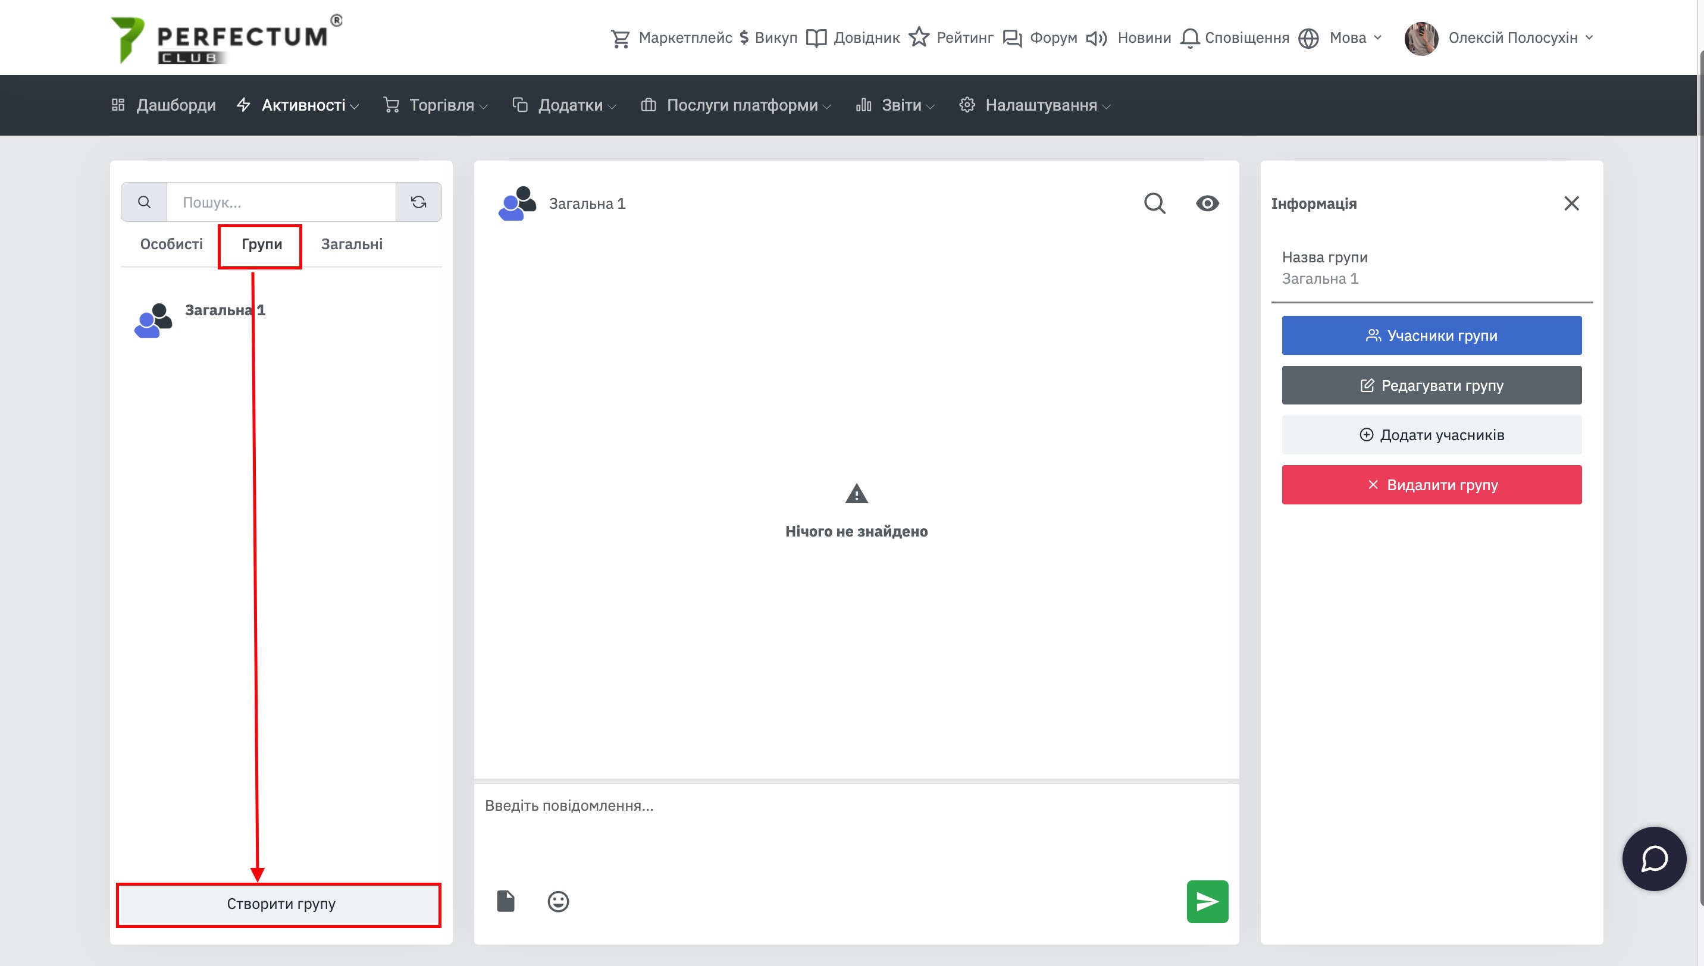The image size is (1704, 966).
Task: Click the Пошук search input field
Action: click(281, 202)
